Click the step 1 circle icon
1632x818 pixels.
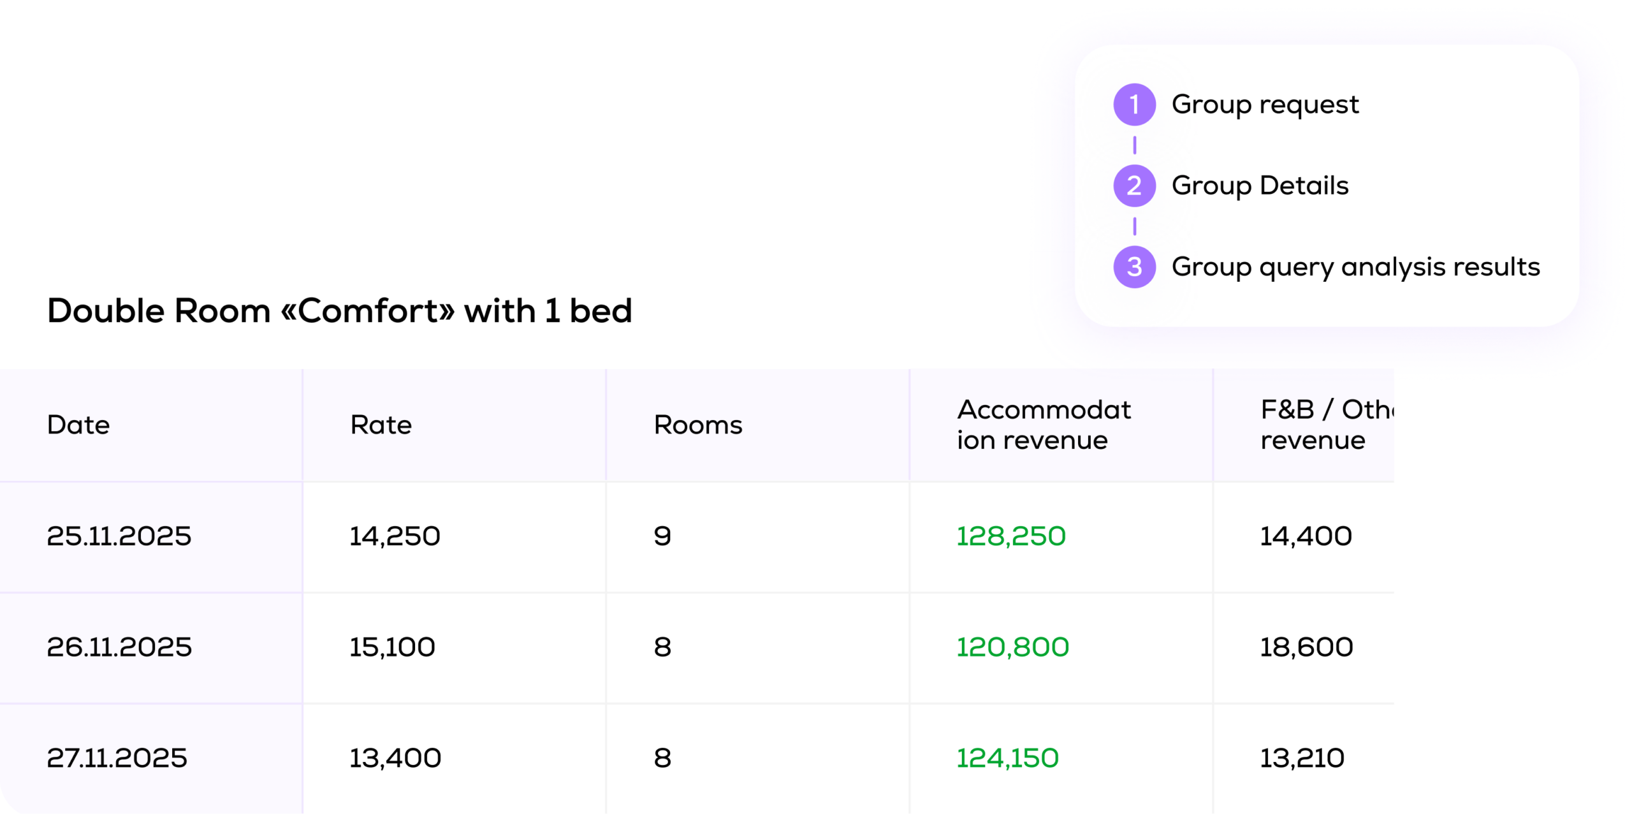pos(1134,105)
